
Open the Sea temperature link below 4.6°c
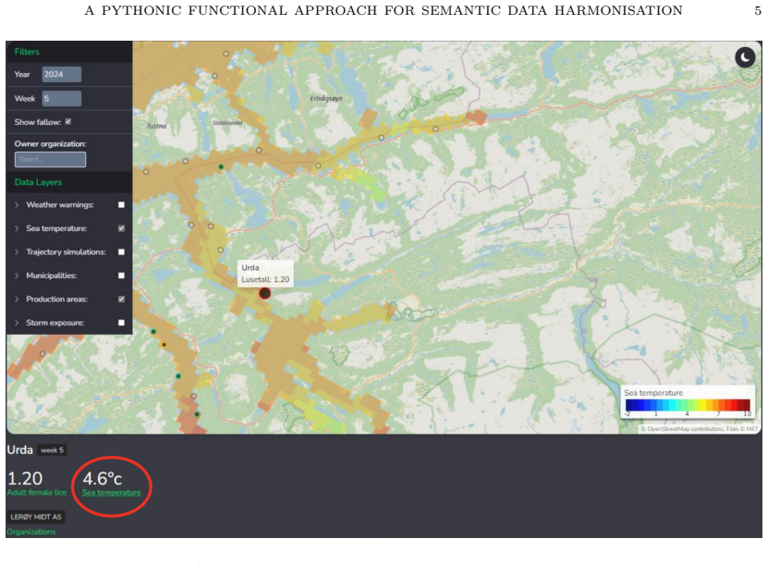tap(111, 493)
